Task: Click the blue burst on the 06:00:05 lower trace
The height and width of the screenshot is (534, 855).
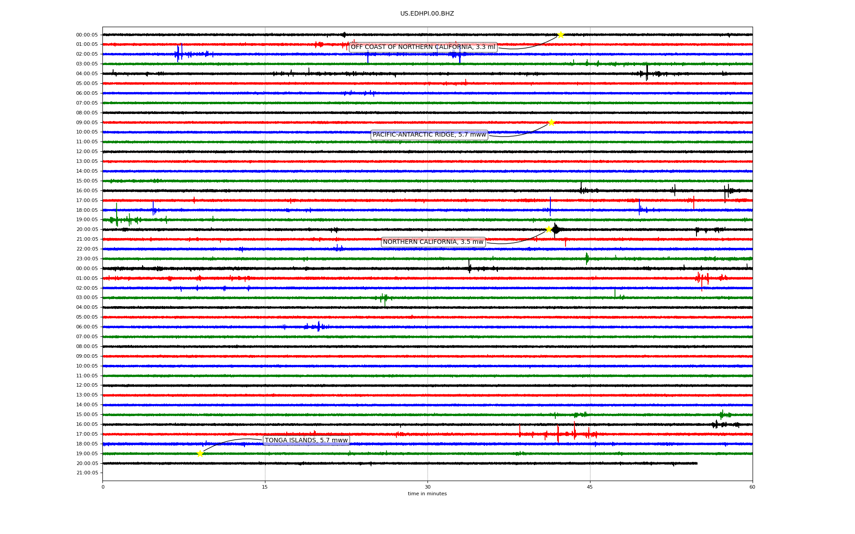Action: [318, 327]
